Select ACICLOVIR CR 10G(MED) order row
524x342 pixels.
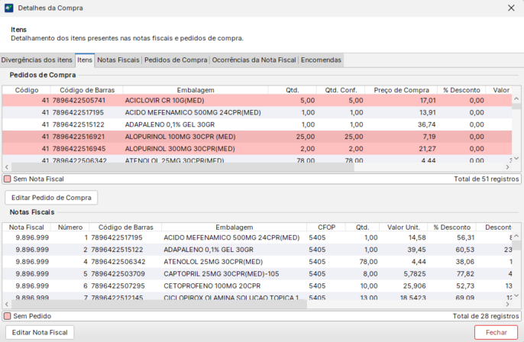tap(257, 101)
